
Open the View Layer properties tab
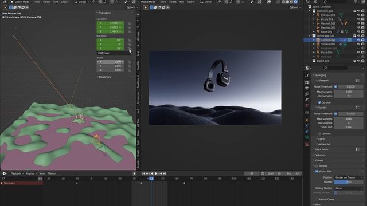pos(307,94)
